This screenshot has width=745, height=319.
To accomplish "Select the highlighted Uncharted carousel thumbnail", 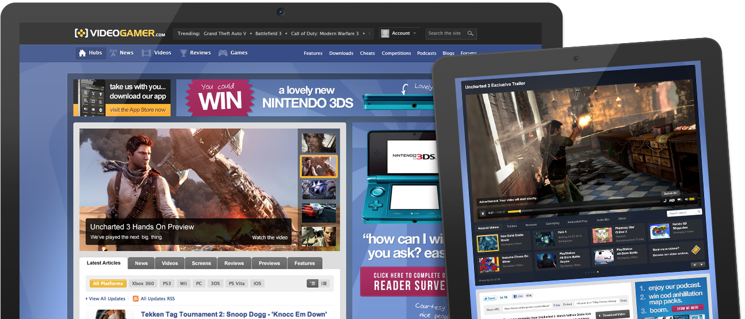I will (x=319, y=166).
